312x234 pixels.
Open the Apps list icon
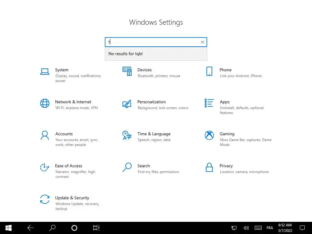click(209, 103)
